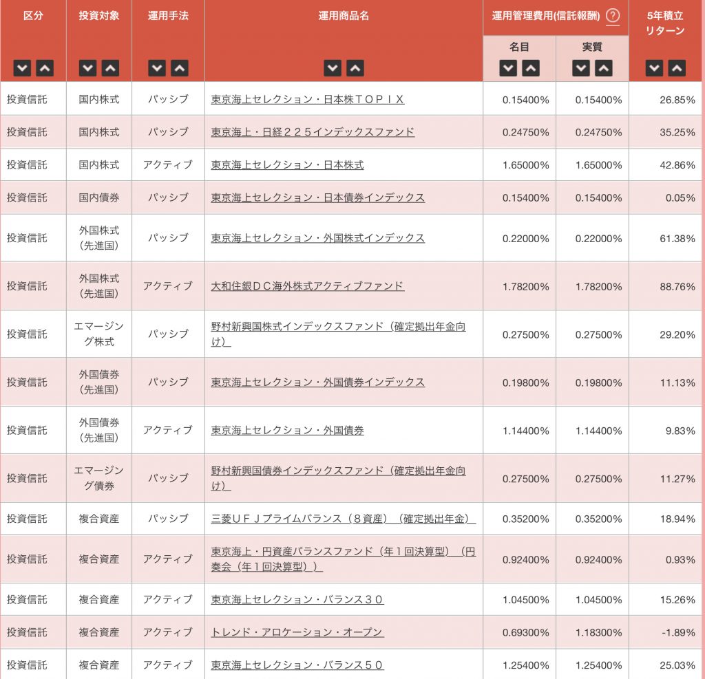The height and width of the screenshot is (679, 705).
Task: Open 東京海上セレクション・バランス30 link
Action: tap(297, 600)
